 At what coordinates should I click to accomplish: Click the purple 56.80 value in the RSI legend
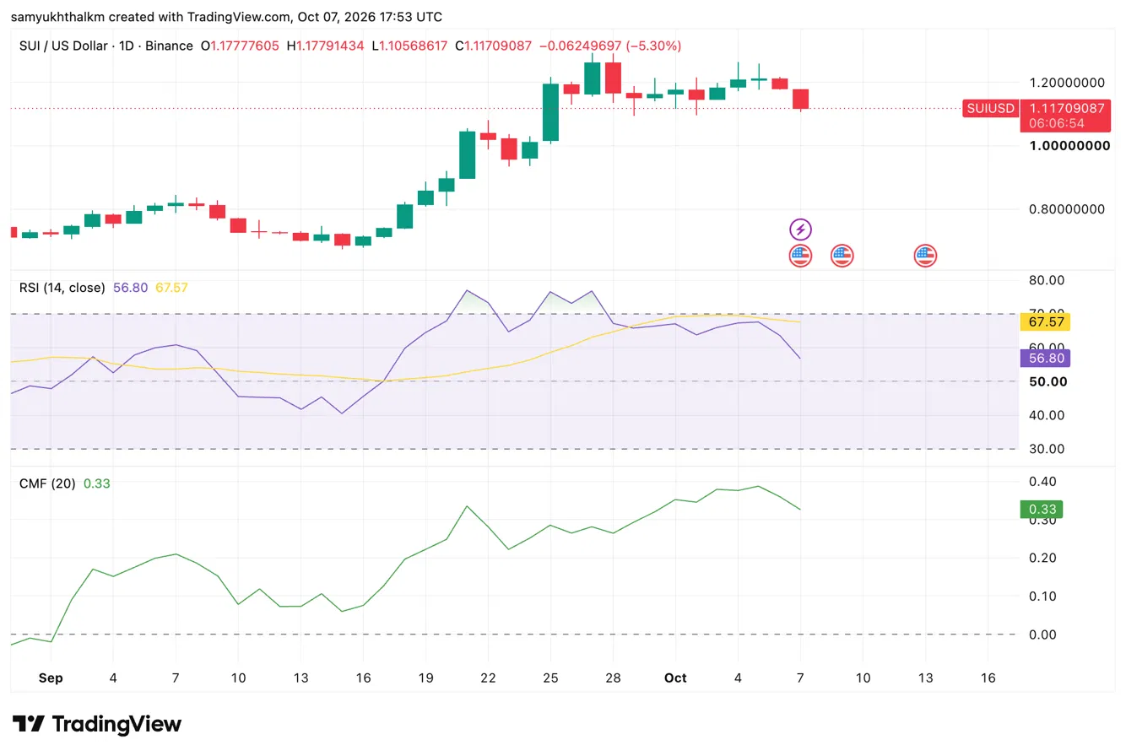pyautogui.click(x=130, y=288)
